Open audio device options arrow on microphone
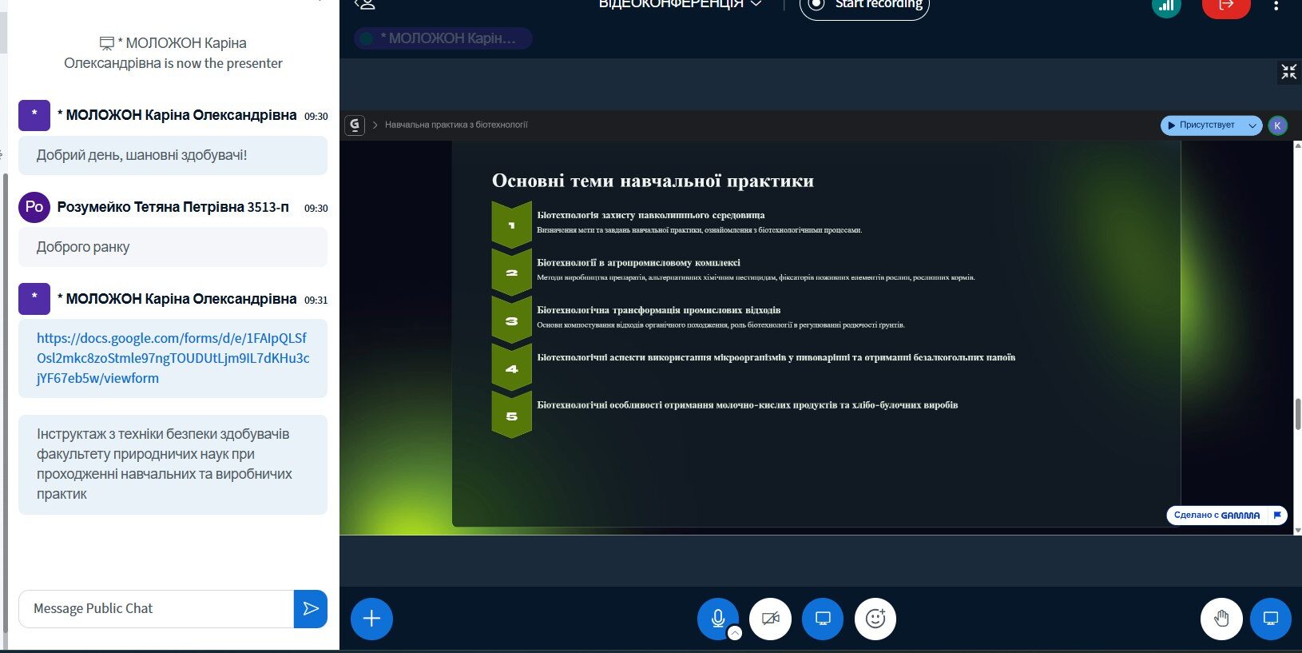 (x=735, y=633)
